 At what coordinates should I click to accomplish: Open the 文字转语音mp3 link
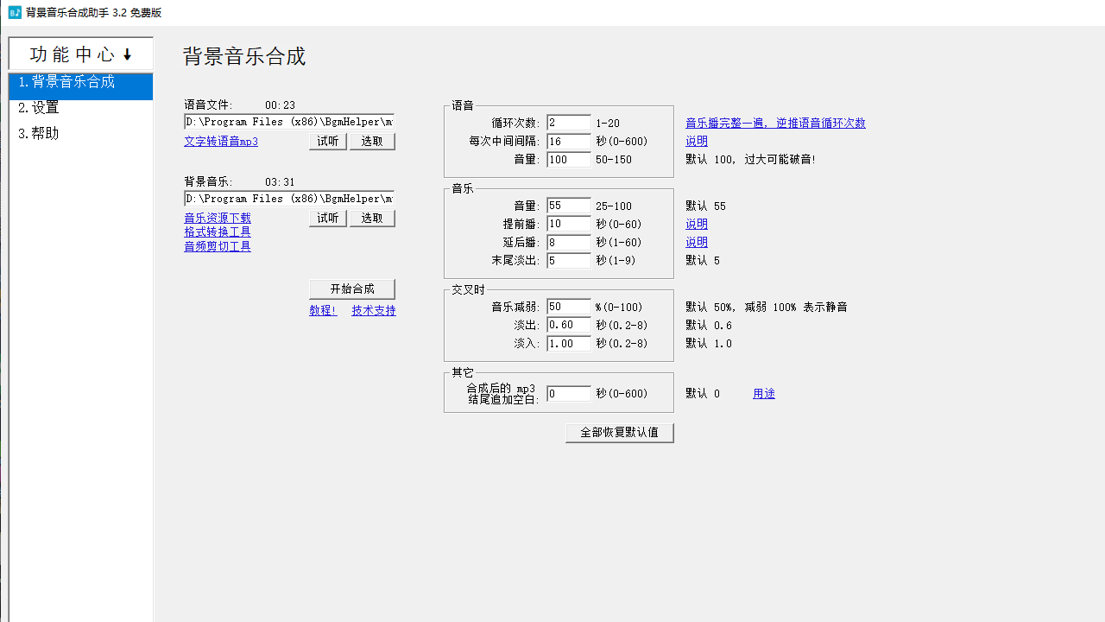pyautogui.click(x=221, y=141)
